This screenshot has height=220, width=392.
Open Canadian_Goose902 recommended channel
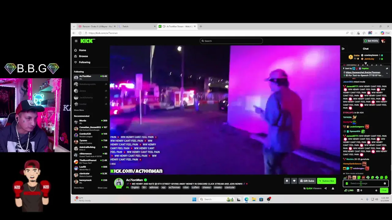pyautogui.click(x=91, y=128)
